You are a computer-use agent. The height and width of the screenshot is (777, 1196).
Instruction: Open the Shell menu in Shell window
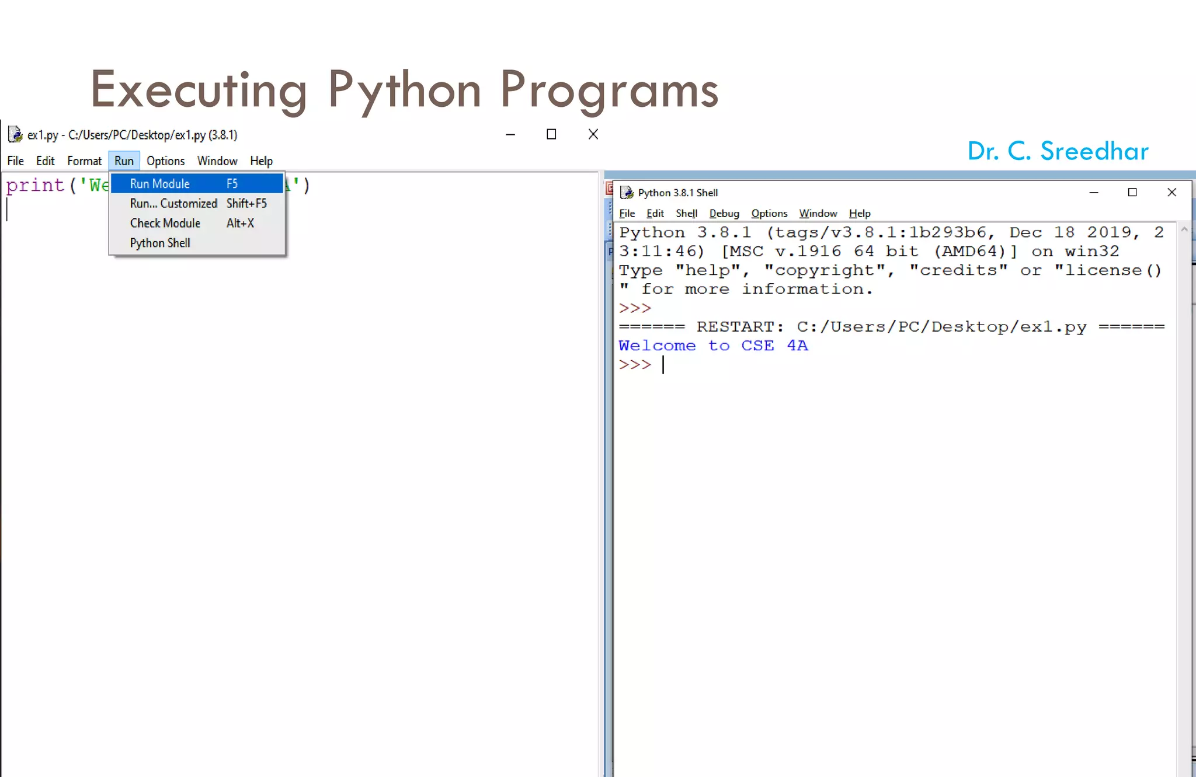[686, 214]
